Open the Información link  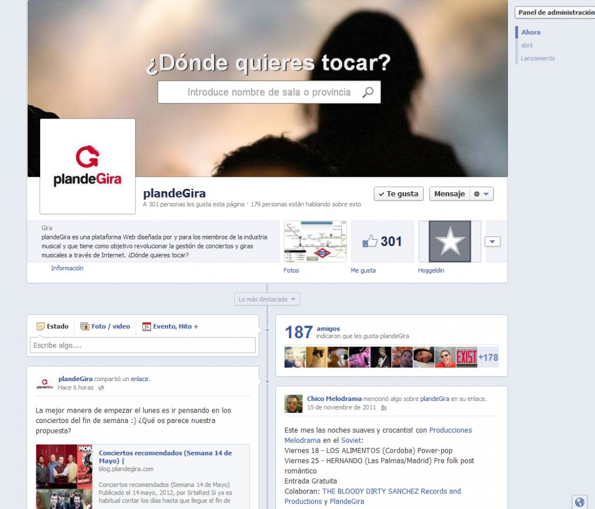point(67,268)
